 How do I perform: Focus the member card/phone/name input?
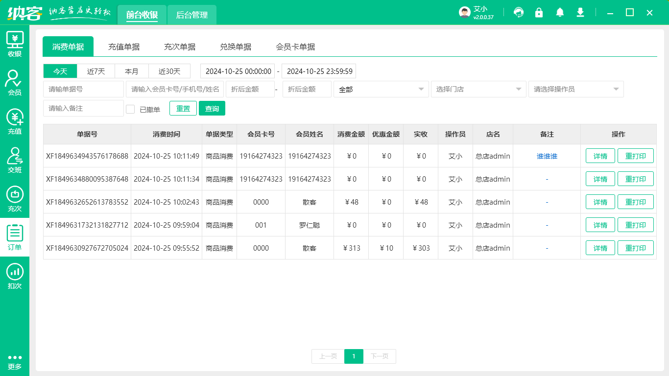[175, 89]
